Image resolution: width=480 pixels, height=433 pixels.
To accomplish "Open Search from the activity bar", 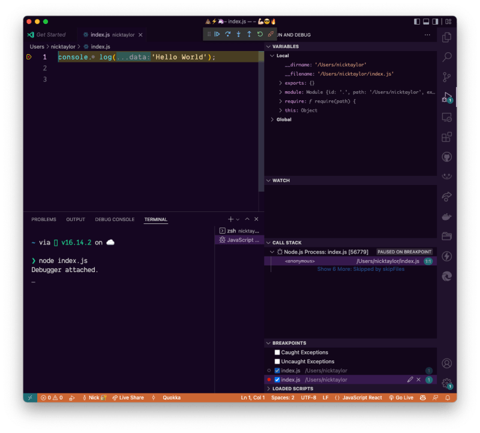I will 446,57.
